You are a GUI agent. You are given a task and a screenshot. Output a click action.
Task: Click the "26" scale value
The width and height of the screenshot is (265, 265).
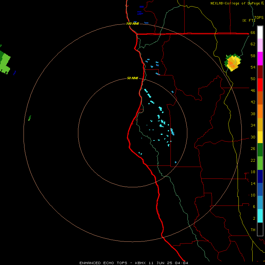(253, 149)
